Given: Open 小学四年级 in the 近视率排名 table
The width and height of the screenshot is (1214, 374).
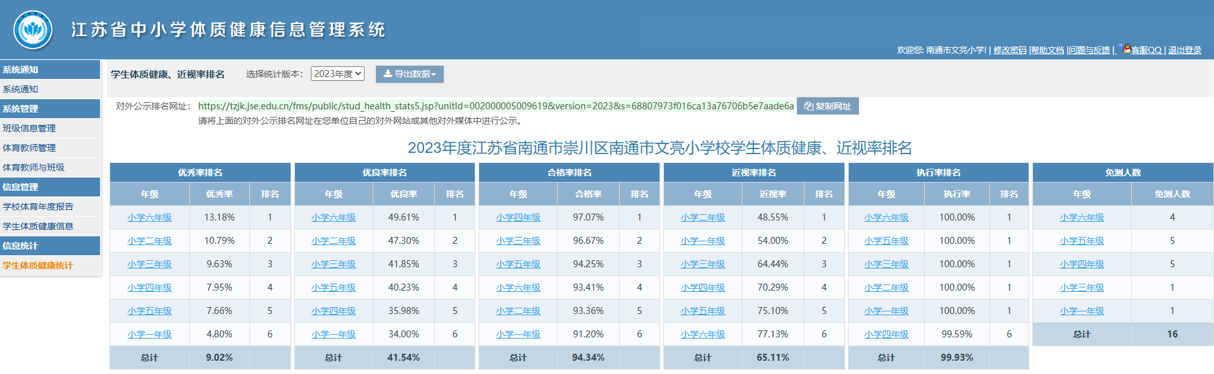Looking at the screenshot, I should (703, 287).
